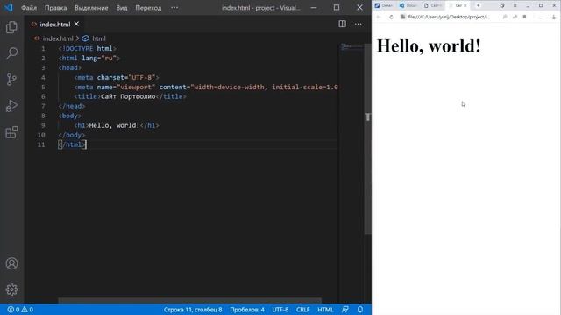Click the title text Сайт Портфолио
The width and height of the screenshot is (561, 315).
click(x=128, y=96)
